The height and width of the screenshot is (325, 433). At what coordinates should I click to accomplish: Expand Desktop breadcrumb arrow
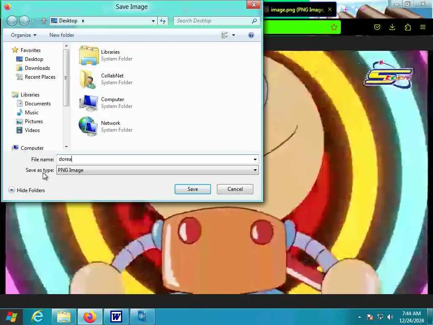[83, 21]
